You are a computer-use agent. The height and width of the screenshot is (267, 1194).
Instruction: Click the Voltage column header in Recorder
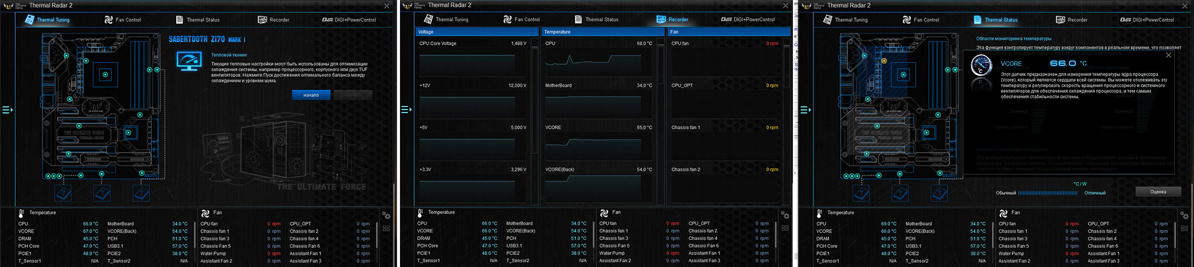point(477,32)
